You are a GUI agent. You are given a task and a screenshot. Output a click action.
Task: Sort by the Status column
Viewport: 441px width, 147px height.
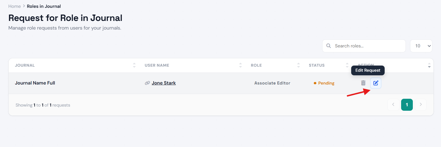pyautogui.click(x=347, y=65)
